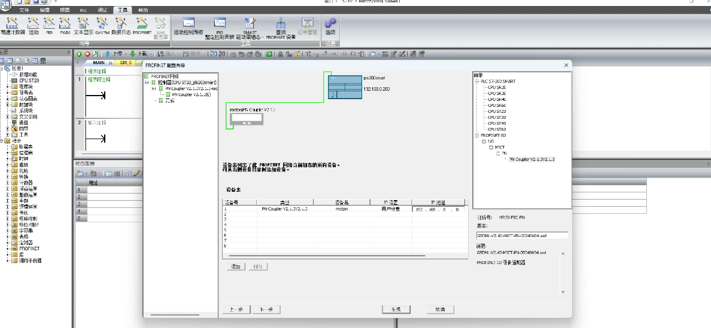Expand the 数据块 tree node
The image size is (711, 328).
(x=8, y=105)
